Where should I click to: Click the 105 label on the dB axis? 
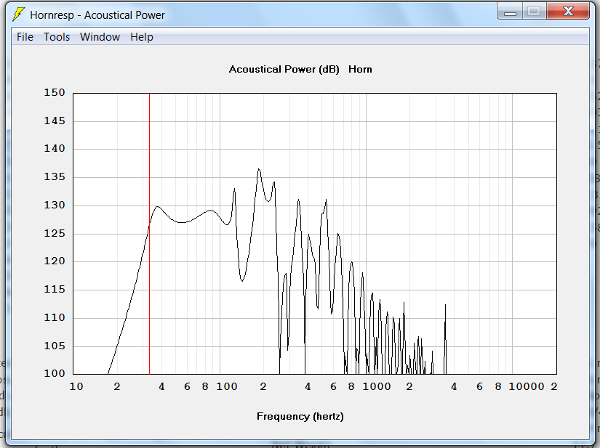55,346
